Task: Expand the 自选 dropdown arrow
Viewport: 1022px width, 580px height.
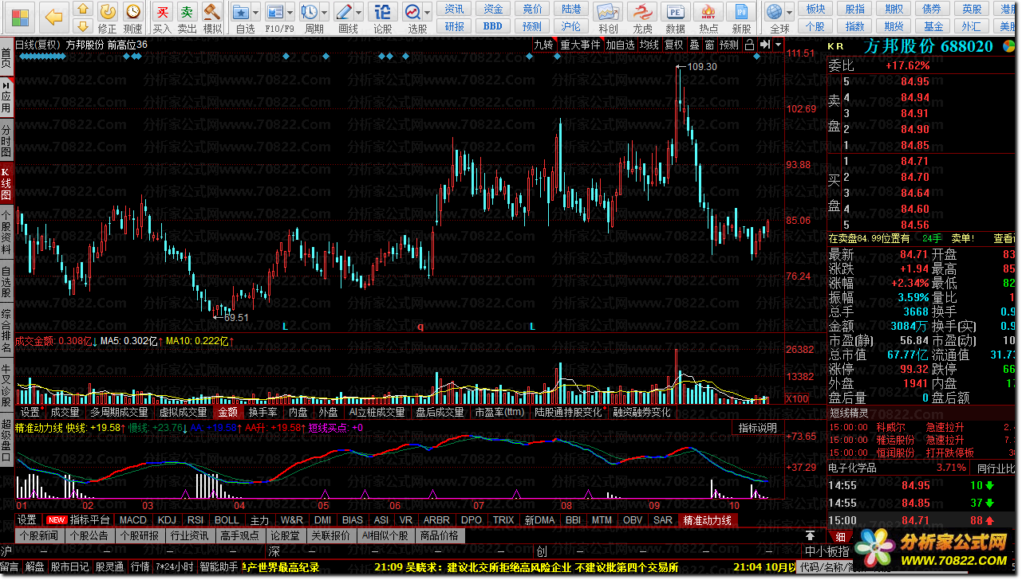Action: [x=255, y=14]
